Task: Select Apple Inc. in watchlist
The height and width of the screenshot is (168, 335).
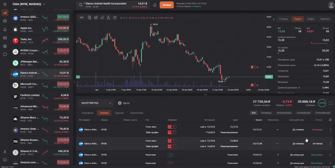Action: point(41,29)
